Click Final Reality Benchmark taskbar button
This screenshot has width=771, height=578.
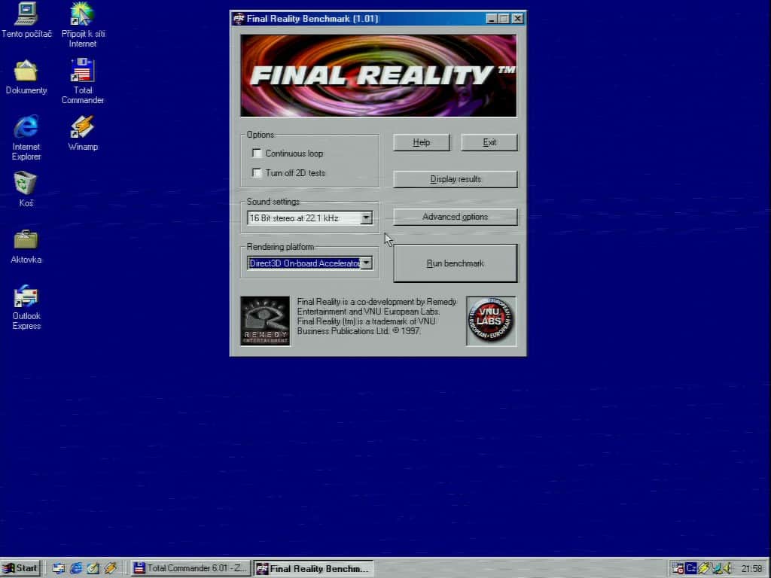tap(314, 568)
